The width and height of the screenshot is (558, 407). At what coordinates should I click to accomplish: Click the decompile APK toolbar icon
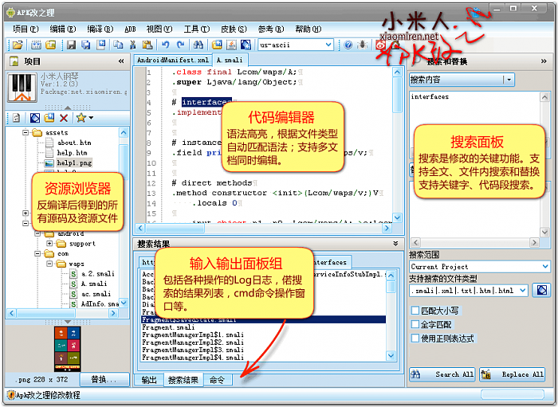(36, 45)
